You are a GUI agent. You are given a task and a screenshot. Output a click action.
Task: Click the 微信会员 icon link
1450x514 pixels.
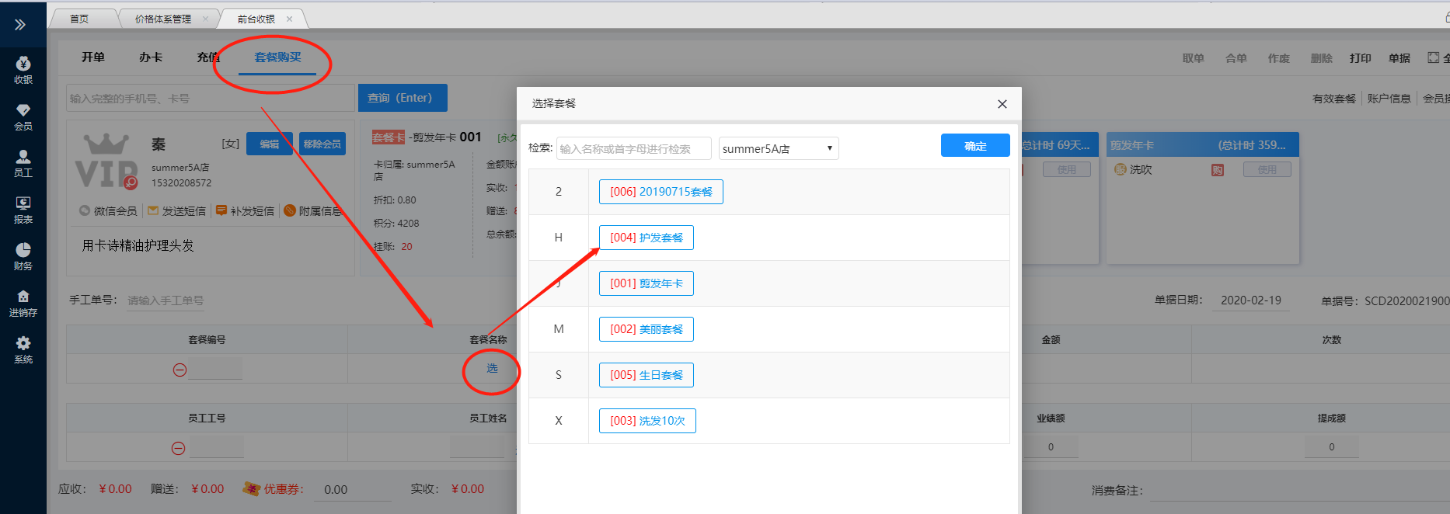[x=108, y=210]
